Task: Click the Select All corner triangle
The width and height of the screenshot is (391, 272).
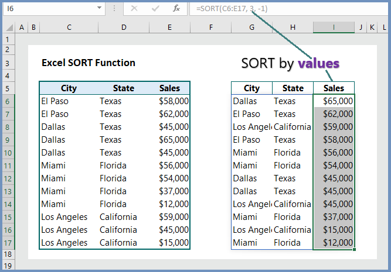Action: (x=9, y=27)
